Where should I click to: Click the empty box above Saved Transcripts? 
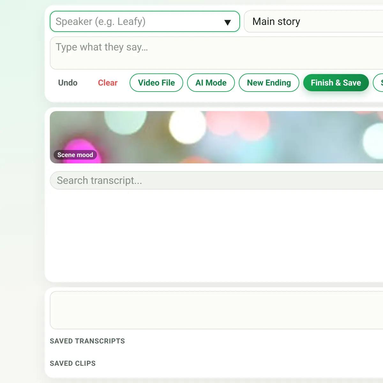click(216, 310)
